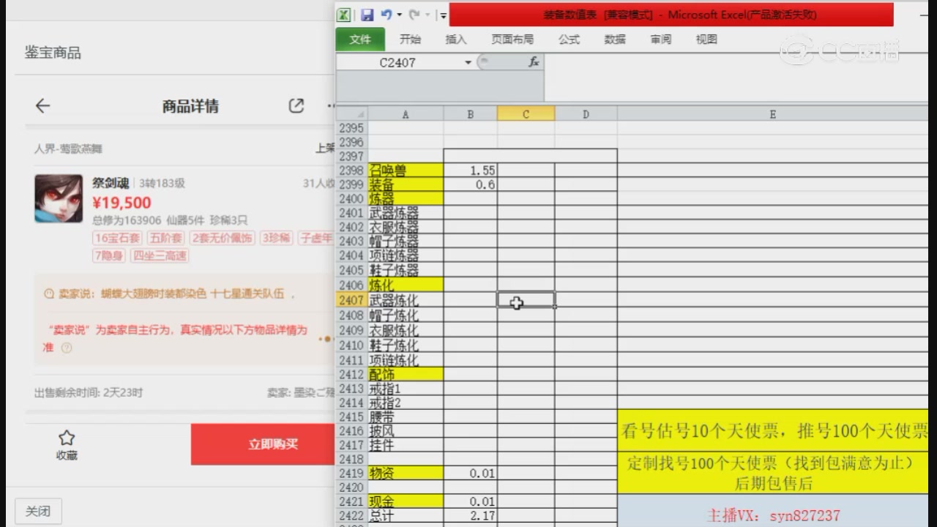Select column C header
The image size is (937, 527).
click(526, 114)
